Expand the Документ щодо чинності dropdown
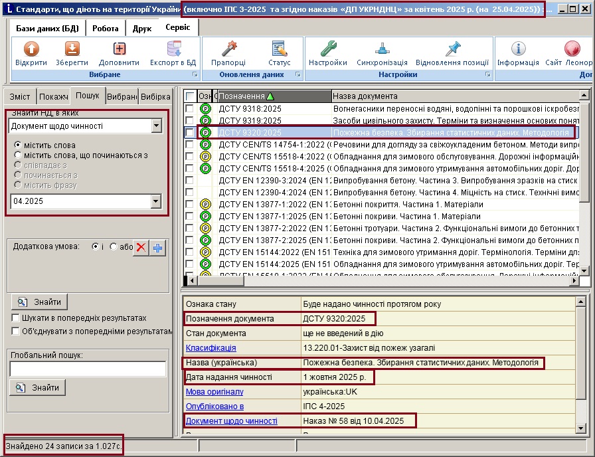Image resolution: width=595 pixels, height=457 pixels. (156, 126)
